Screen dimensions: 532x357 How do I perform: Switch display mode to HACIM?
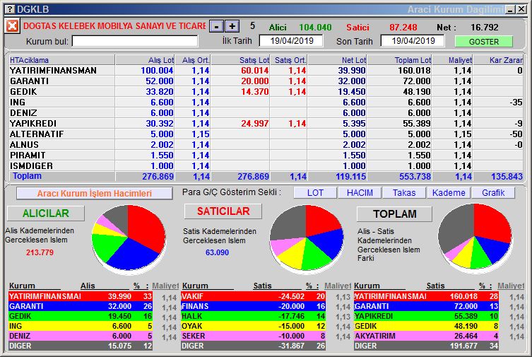click(360, 193)
